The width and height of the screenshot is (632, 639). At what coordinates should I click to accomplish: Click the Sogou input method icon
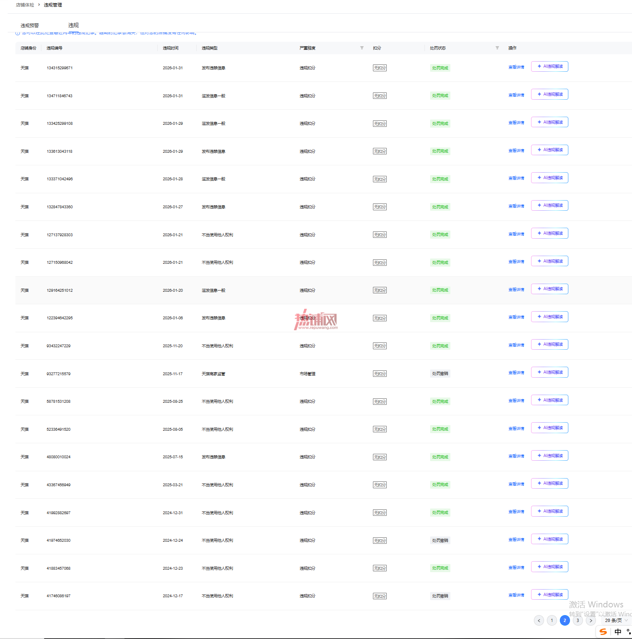pos(603,632)
